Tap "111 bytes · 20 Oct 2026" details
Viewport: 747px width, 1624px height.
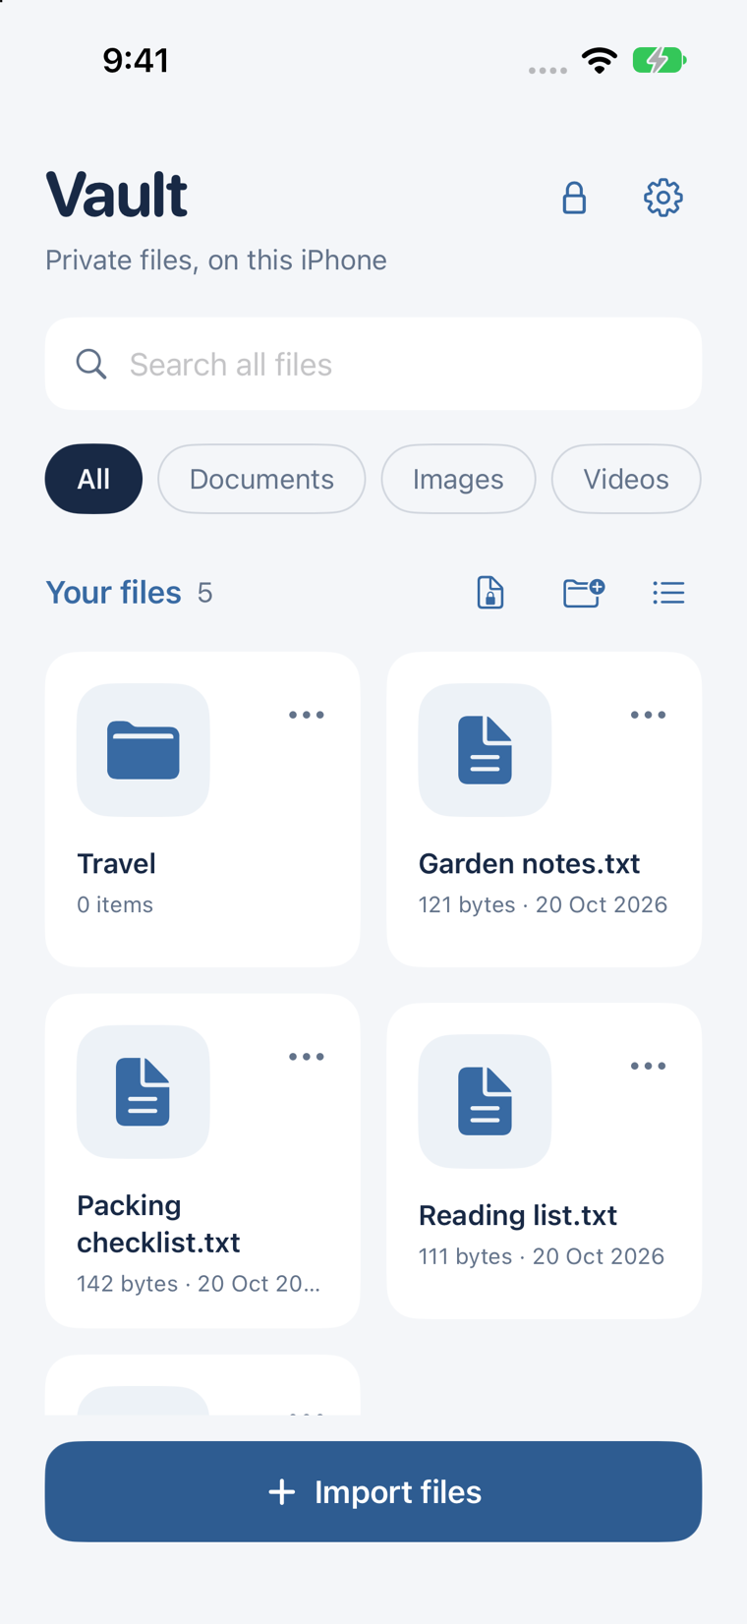tap(542, 1256)
